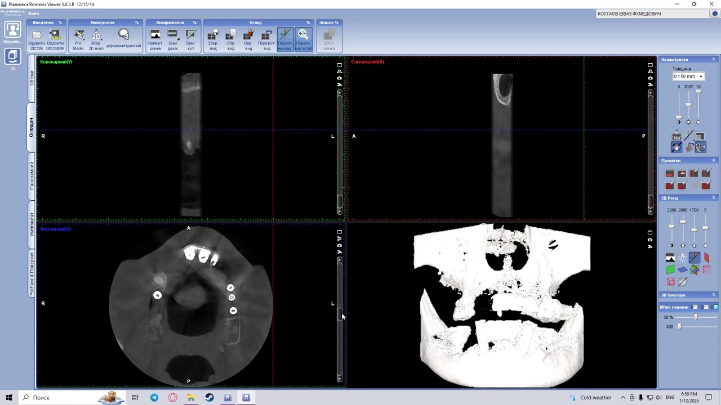Adjust the 400 threshold slider in 3D Overlays
This screenshot has width=721, height=405.
(x=679, y=326)
